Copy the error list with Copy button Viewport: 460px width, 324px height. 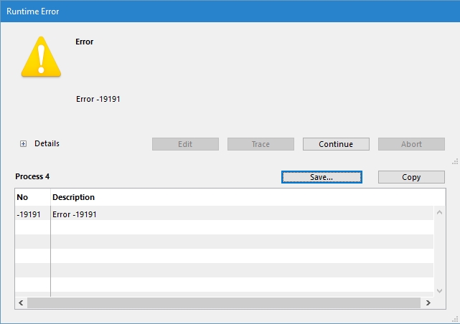(411, 177)
